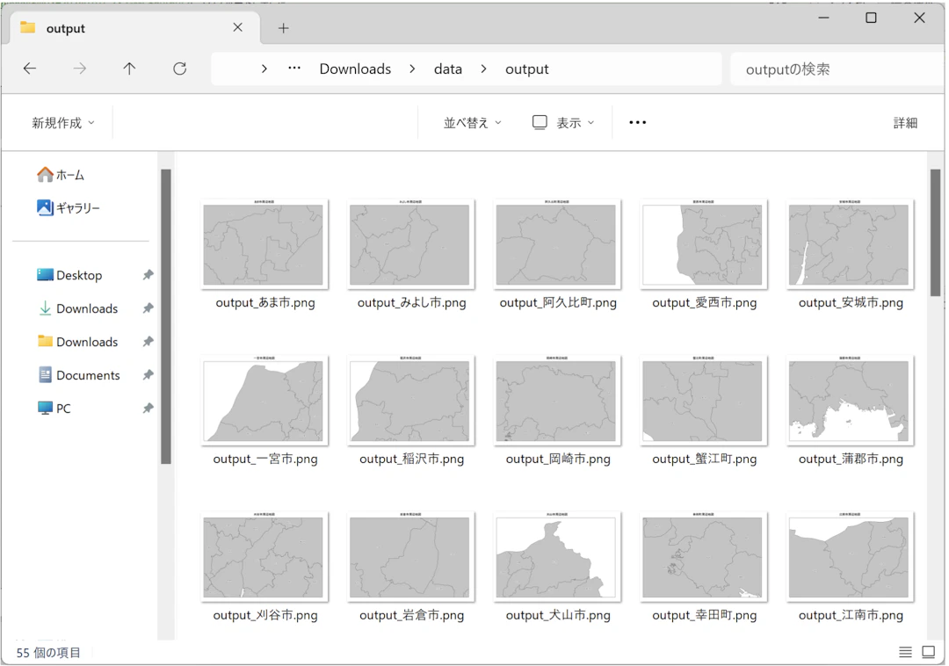Switch to details list view icon
Image resolution: width=949 pixels, height=666 pixels.
click(905, 652)
